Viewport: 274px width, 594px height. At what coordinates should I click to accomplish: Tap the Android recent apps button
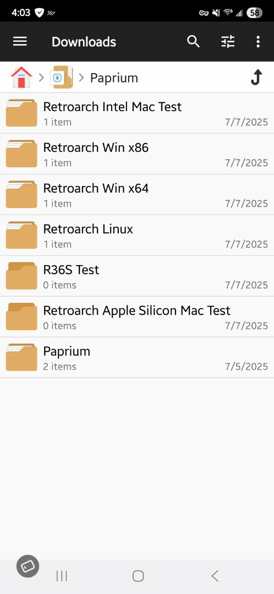[x=62, y=576]
